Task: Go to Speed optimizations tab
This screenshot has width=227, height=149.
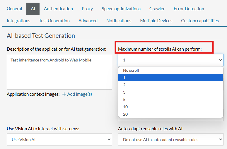Action: click(x=121, y=9)
